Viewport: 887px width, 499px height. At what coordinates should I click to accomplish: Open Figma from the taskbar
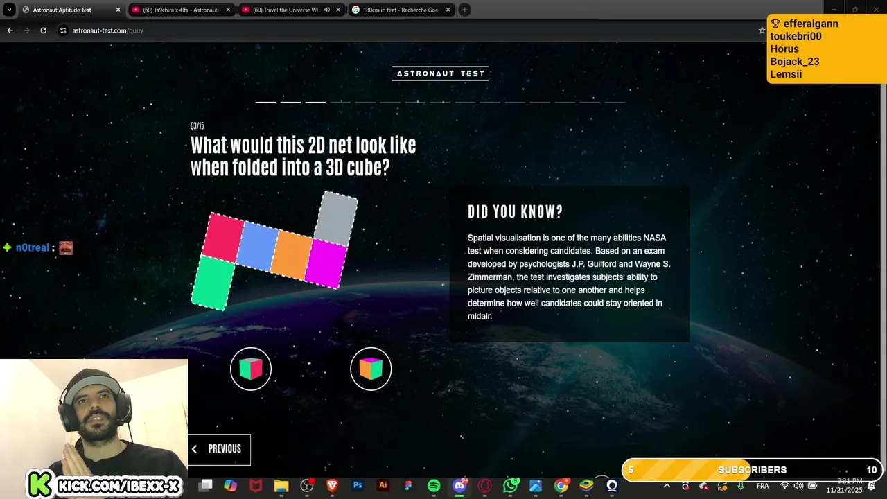point(408,486)
